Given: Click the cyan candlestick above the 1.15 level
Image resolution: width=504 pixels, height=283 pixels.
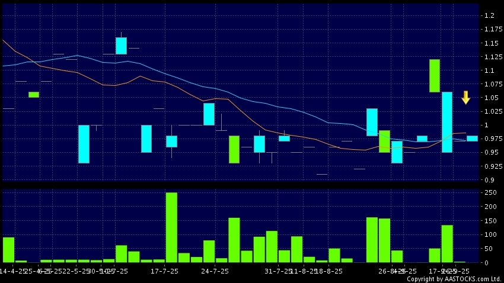Looking at the screenshot, I should [x=121, y=46].
